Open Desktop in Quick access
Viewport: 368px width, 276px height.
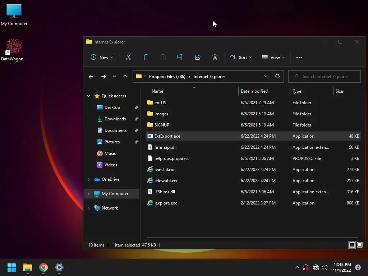coord(112,107)
